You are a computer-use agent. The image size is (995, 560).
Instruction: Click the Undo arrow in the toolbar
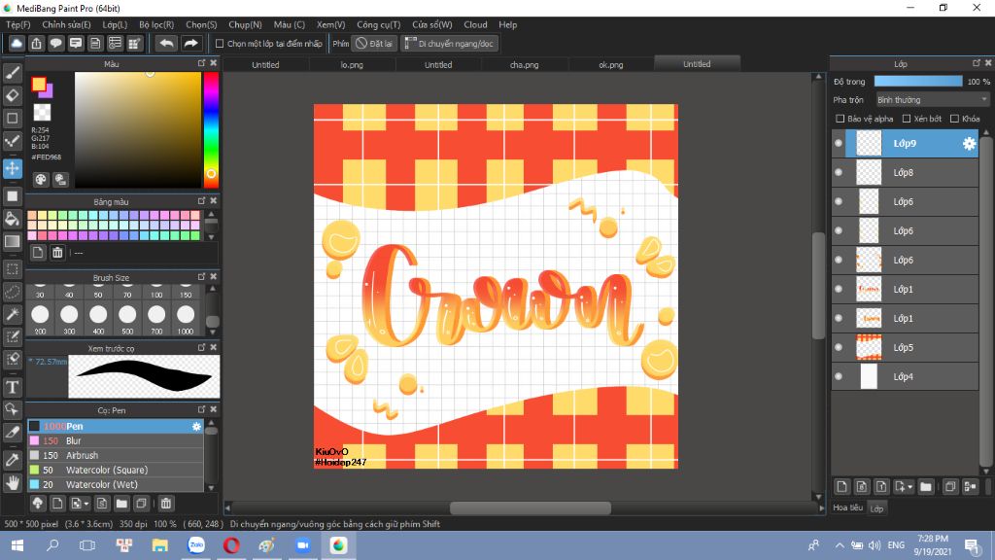[166, 43]
